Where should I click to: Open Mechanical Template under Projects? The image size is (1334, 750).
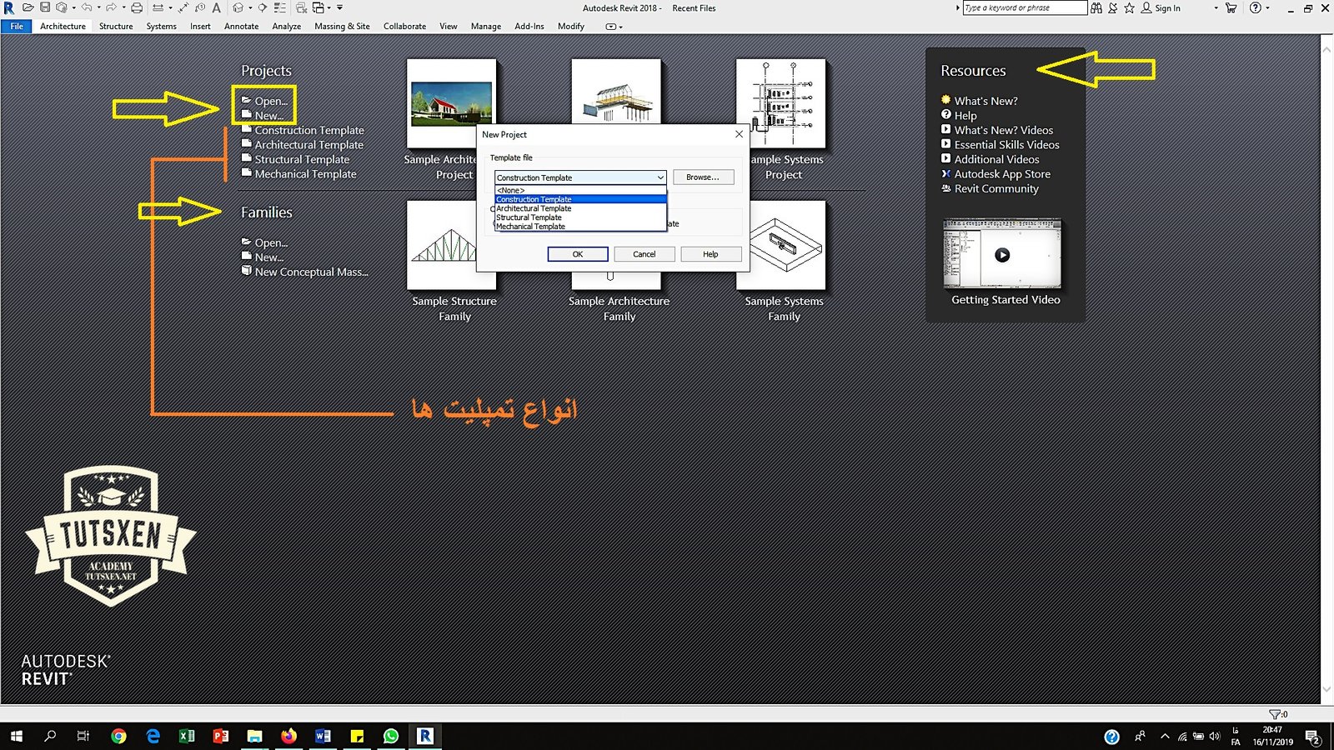[305, 174]
